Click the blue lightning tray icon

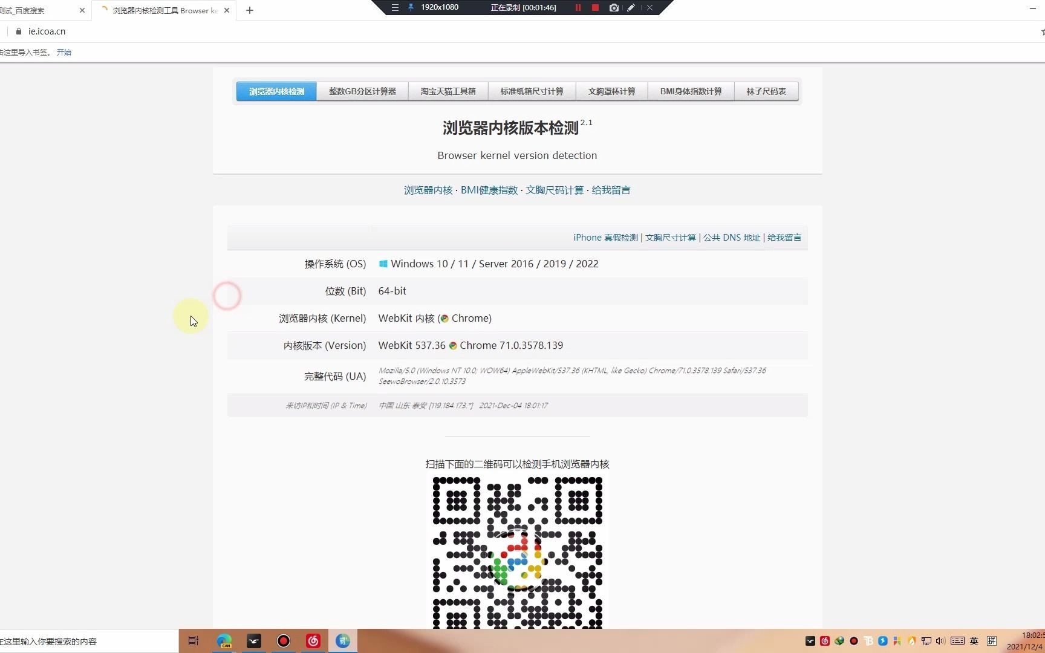(883, 641)
